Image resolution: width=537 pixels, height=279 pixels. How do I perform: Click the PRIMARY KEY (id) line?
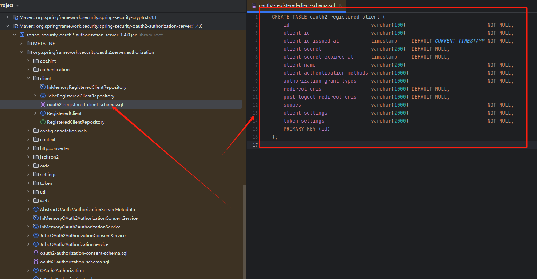(x=307, y=129)
